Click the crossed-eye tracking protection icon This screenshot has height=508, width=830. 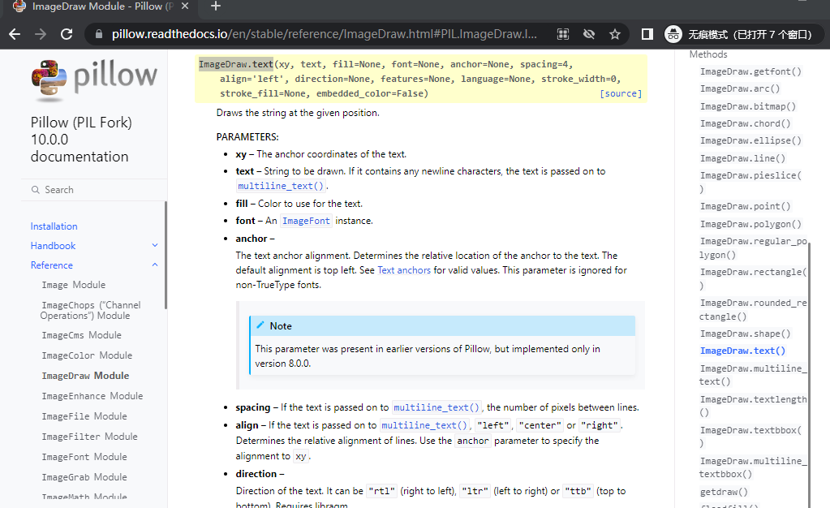[x=588, y=34]
